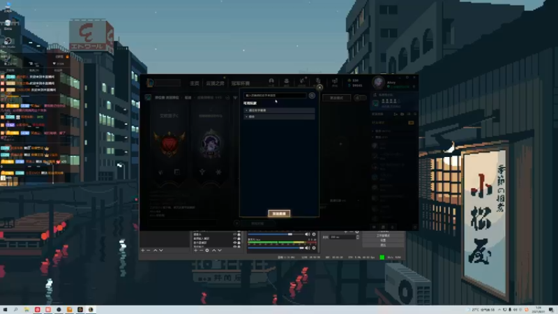
Task: Move the OBS scene down
Action: (x=161, y=251)
